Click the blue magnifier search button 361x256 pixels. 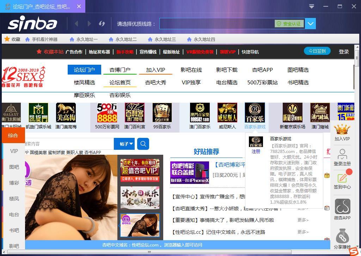[x=143, y=144]
